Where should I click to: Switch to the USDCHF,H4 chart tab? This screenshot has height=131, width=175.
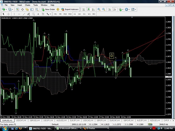(21, 120)
